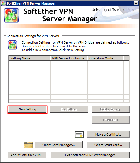Sort by Operation Mode column header
This screenshot has width=140, height=163.
[x=105, y=58]
